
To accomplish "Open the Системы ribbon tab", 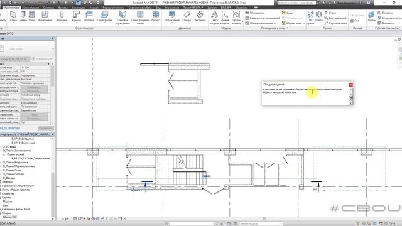I will tap(48, 8).
